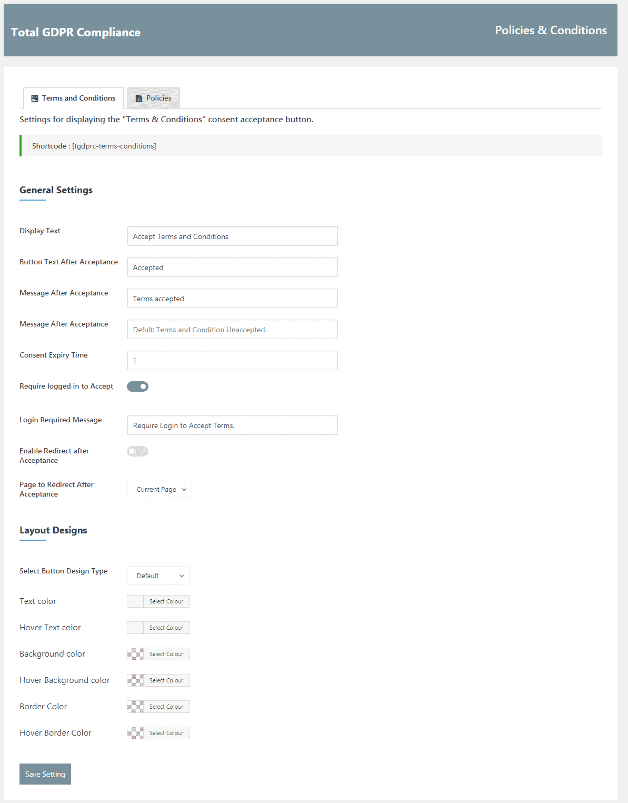Image resolution: width=628 pixels, height=803 pixels.
Task: Click Select Colour for Text color
Action: 166,601
